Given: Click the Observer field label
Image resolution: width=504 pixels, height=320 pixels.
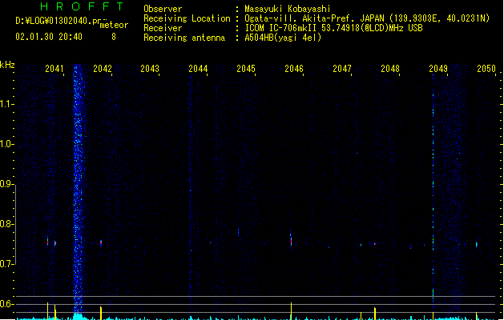Looking at the screenshot, I should pos(163,9).
